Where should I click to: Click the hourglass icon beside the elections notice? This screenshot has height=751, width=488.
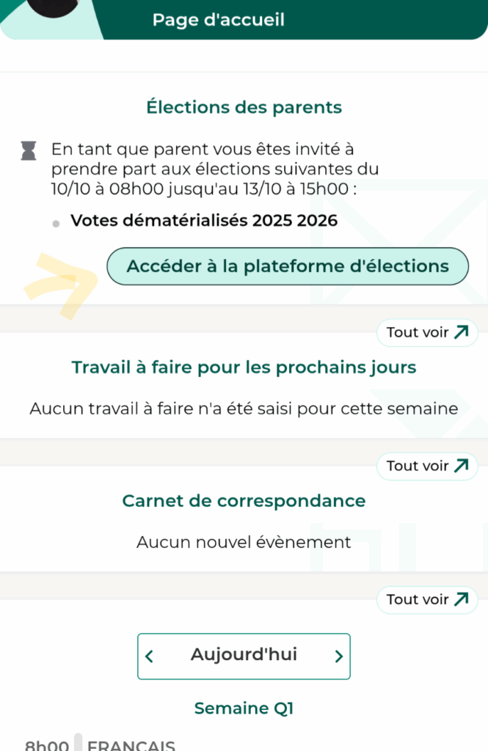(29, 152)
